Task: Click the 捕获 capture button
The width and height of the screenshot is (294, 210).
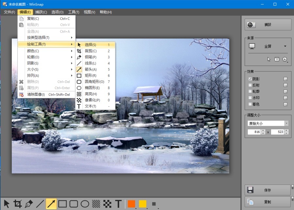Action: click(x=268, y=24)
